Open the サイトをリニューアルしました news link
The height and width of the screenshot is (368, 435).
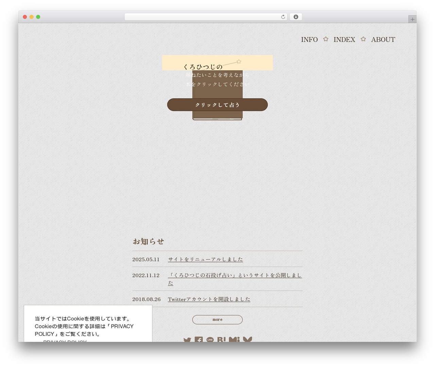[206, 259]
